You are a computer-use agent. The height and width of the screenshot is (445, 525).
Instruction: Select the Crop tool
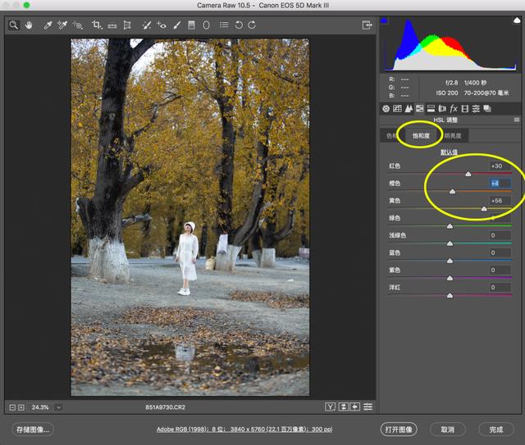(97, 25)
